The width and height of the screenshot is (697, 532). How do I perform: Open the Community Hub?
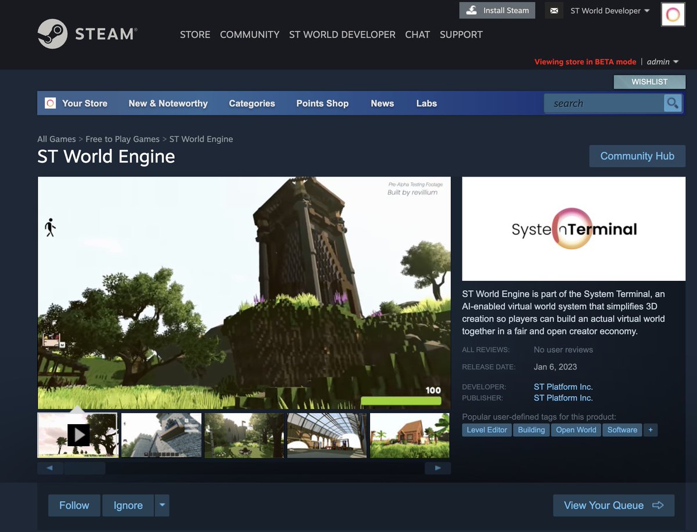637,156
